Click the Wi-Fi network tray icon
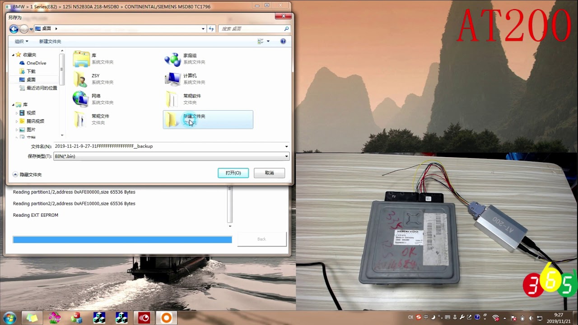Image resolution: width=578 pixels, height=325 pixels. tap(495, 318)
